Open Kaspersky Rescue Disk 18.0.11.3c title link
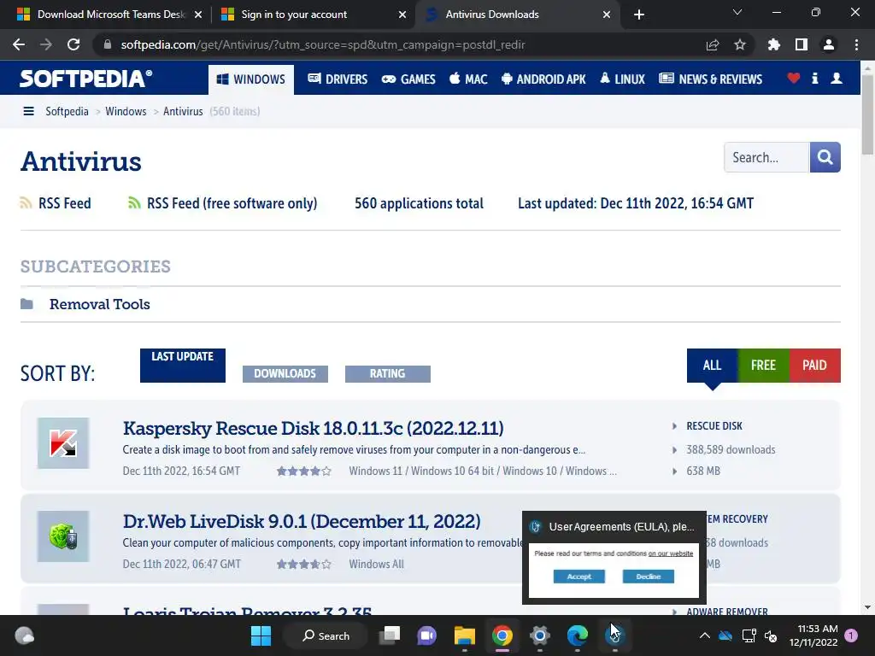 point(313,428)
